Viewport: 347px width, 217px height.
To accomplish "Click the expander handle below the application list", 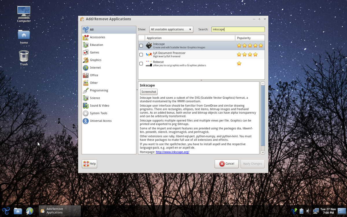I will (201, 80).
